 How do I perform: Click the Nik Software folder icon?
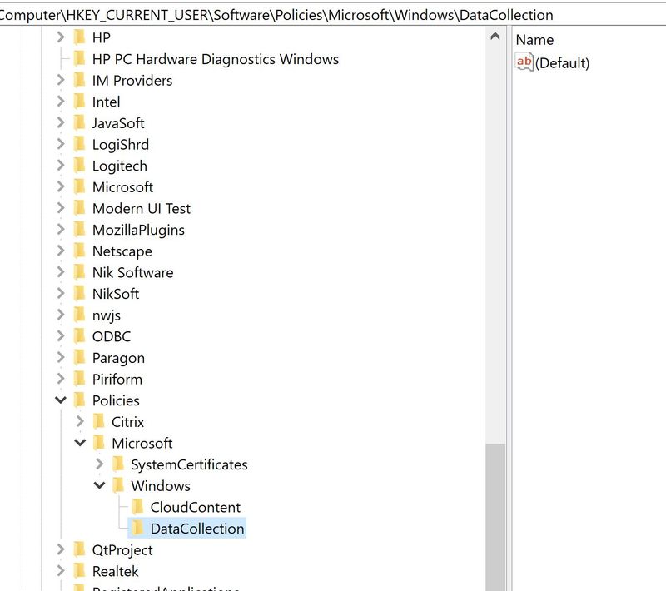pyautogui.click(x=79, y=271)
